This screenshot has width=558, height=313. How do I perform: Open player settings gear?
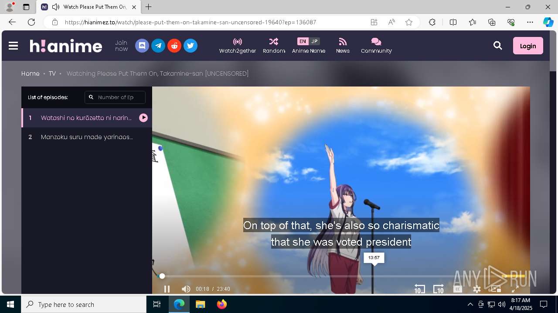[477, 289]
